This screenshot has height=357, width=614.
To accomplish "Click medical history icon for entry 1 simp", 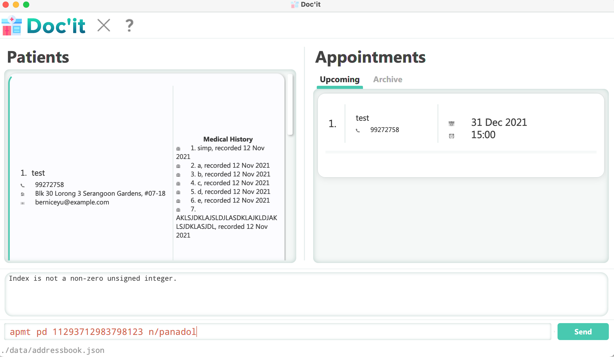I will pyautogui.click(x=178, y=149).
